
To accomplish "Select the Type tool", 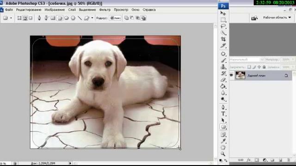I will (x=223, y=114).
